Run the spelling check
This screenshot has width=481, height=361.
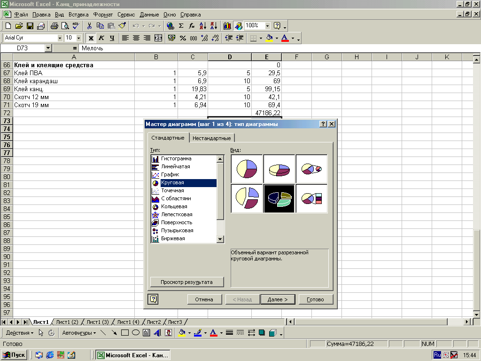pos(76,26)
